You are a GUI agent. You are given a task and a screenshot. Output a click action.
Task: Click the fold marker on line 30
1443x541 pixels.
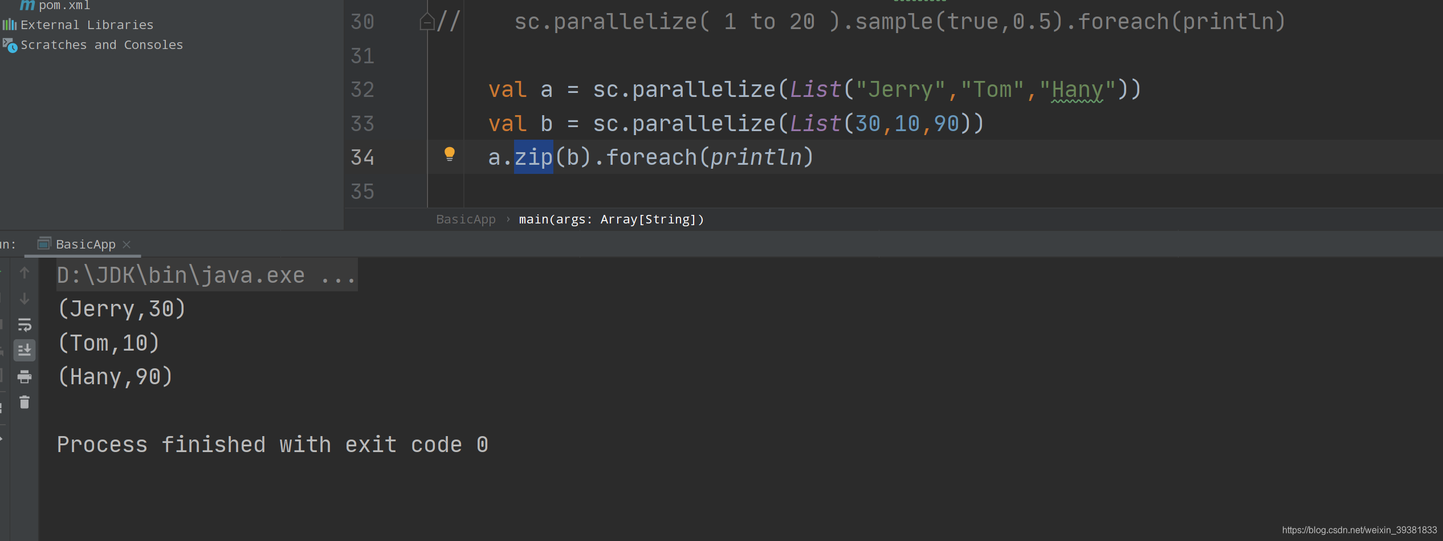pos(427,22)
